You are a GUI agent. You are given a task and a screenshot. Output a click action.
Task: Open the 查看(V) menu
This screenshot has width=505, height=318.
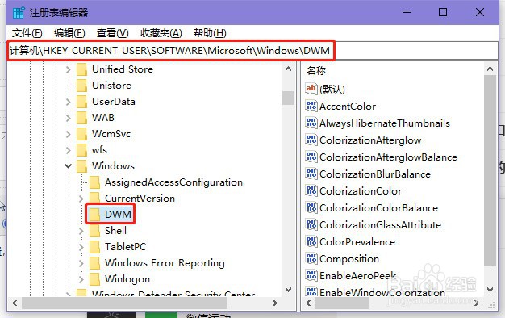(x=113, y=33)
